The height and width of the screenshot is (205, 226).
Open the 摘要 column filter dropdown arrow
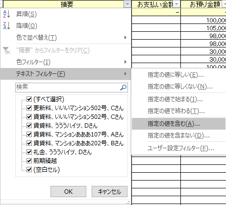(x=127, y=4)
